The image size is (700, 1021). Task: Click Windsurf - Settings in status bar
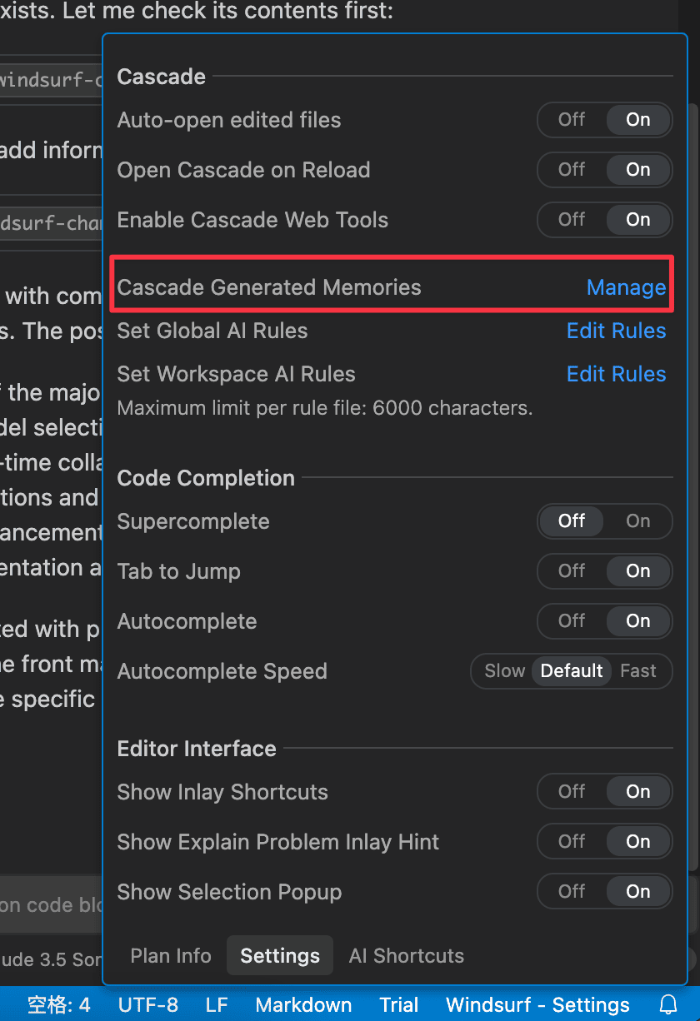(537, 1004)
